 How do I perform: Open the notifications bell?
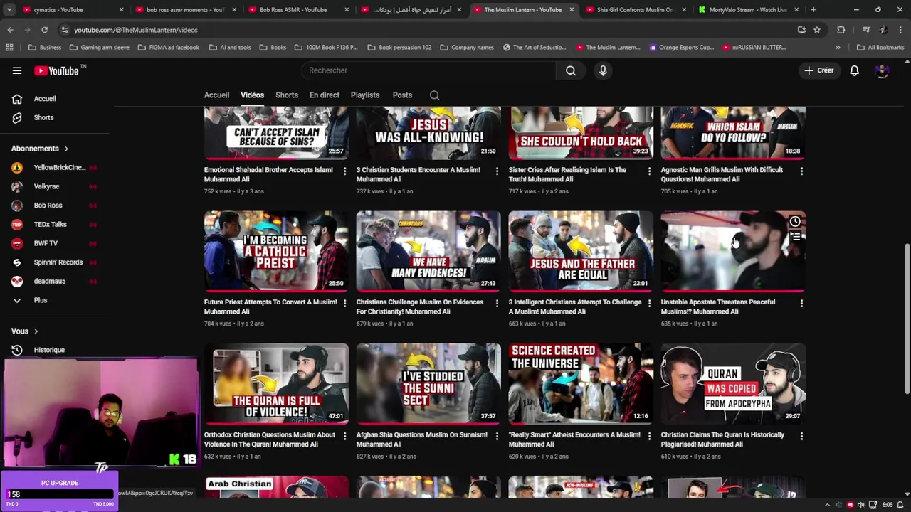854,70
